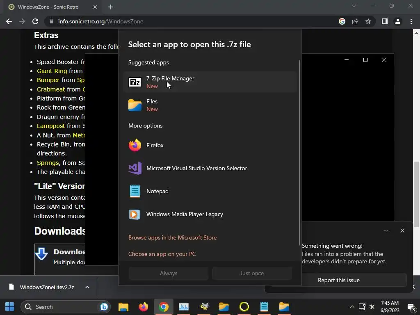420x315 pixels.
Task: Toggle Chrome side panel
Action: tap(385, 21)
